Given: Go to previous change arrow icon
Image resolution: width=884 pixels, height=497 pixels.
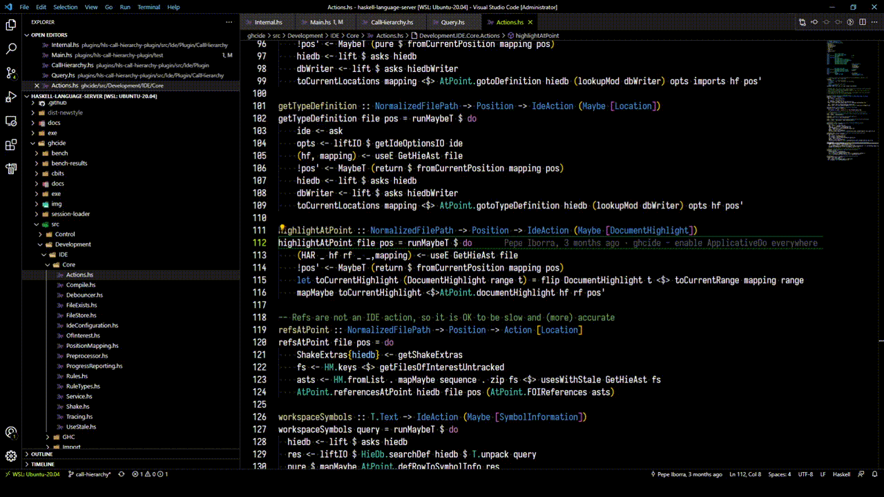Looking at the screenshot, I should tap(814, 22).
